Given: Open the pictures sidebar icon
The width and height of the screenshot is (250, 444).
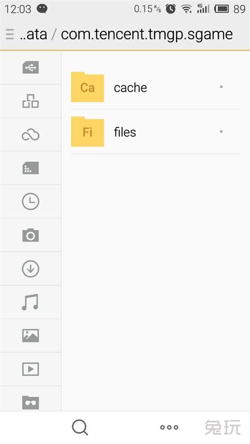Looking at the screenshot, I should pos(30,336).
